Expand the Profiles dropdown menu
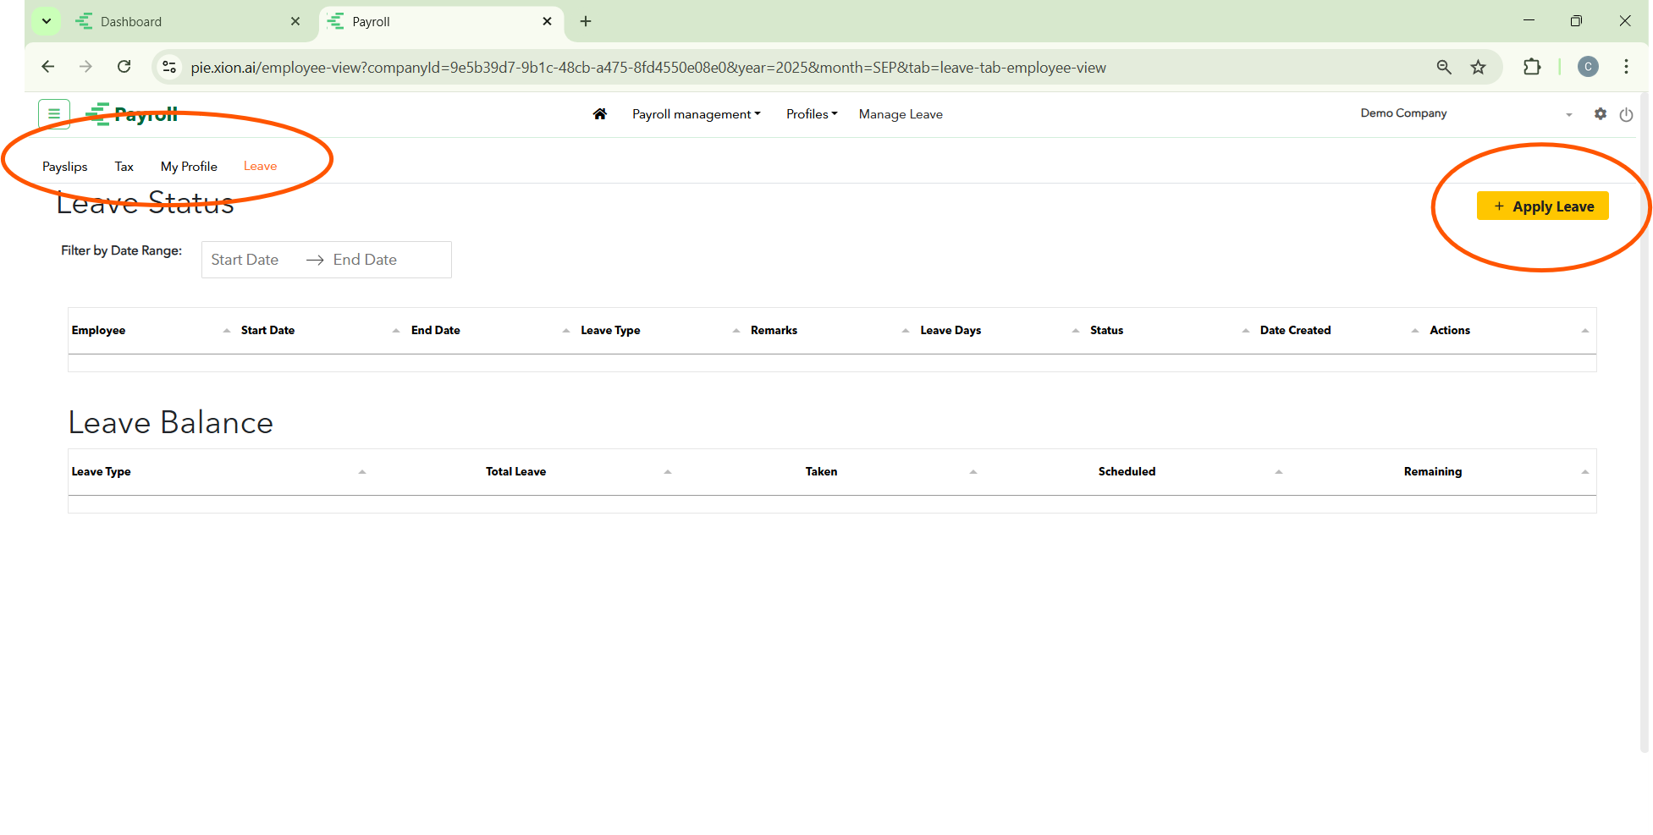The width and height of the screenshot is (1653, 835). 811,114
